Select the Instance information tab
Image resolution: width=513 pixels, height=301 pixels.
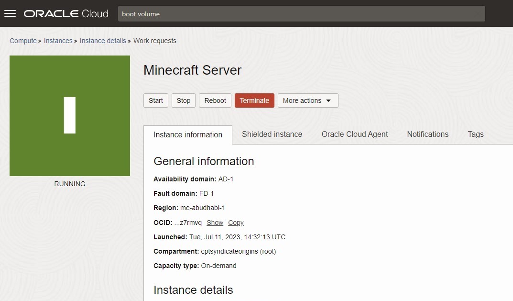pos(188,135)
